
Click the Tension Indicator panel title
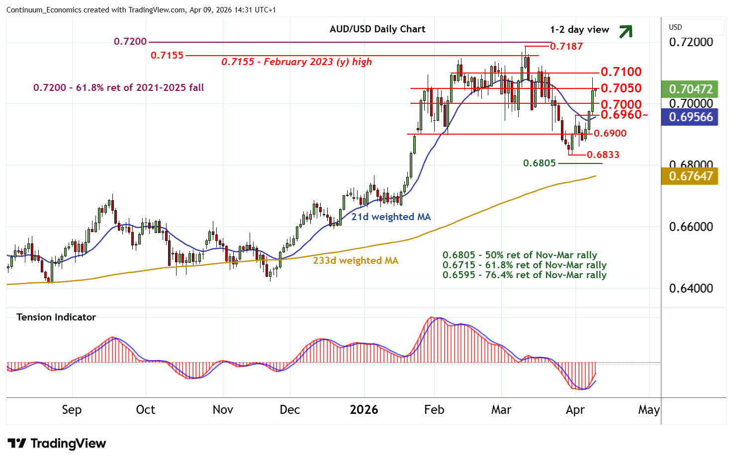pos(56,317)
